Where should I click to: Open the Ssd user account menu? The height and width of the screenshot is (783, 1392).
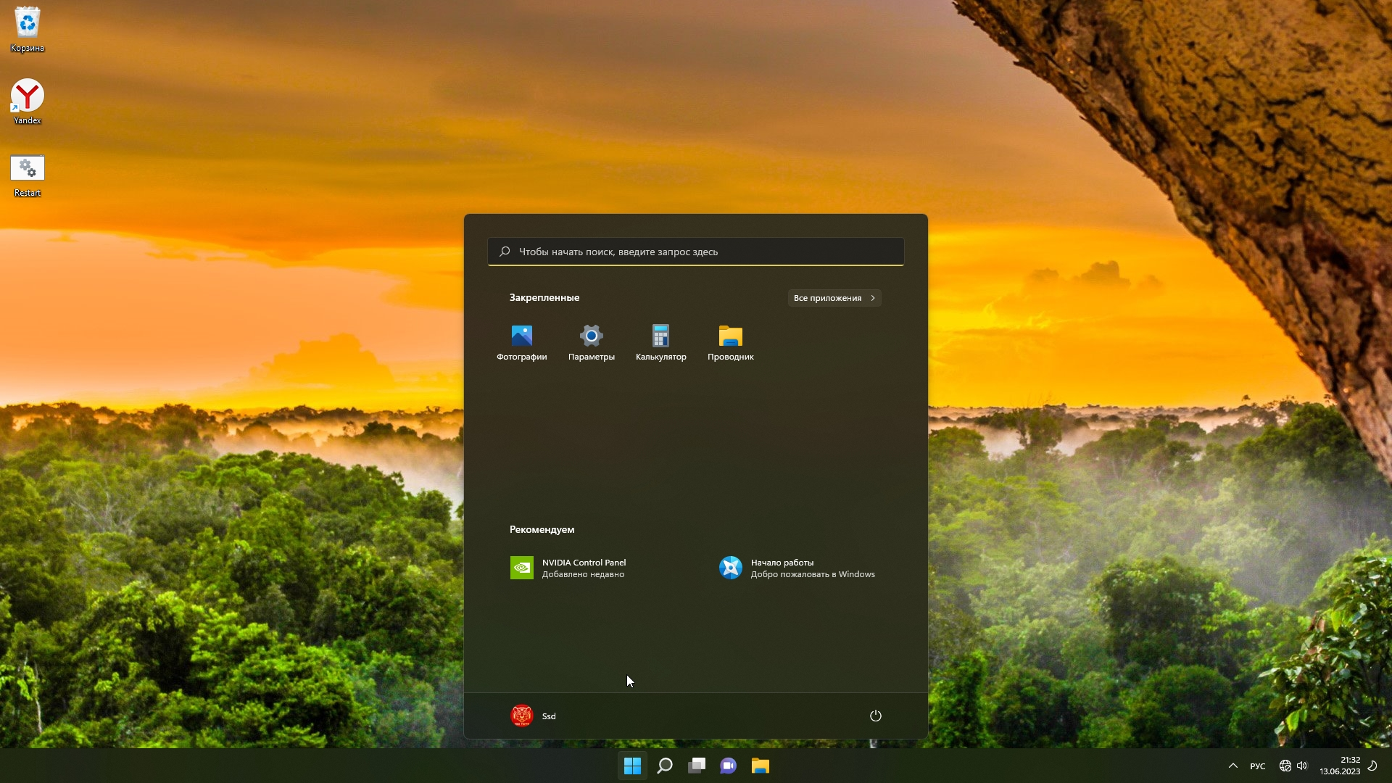[x=534, y=716]
